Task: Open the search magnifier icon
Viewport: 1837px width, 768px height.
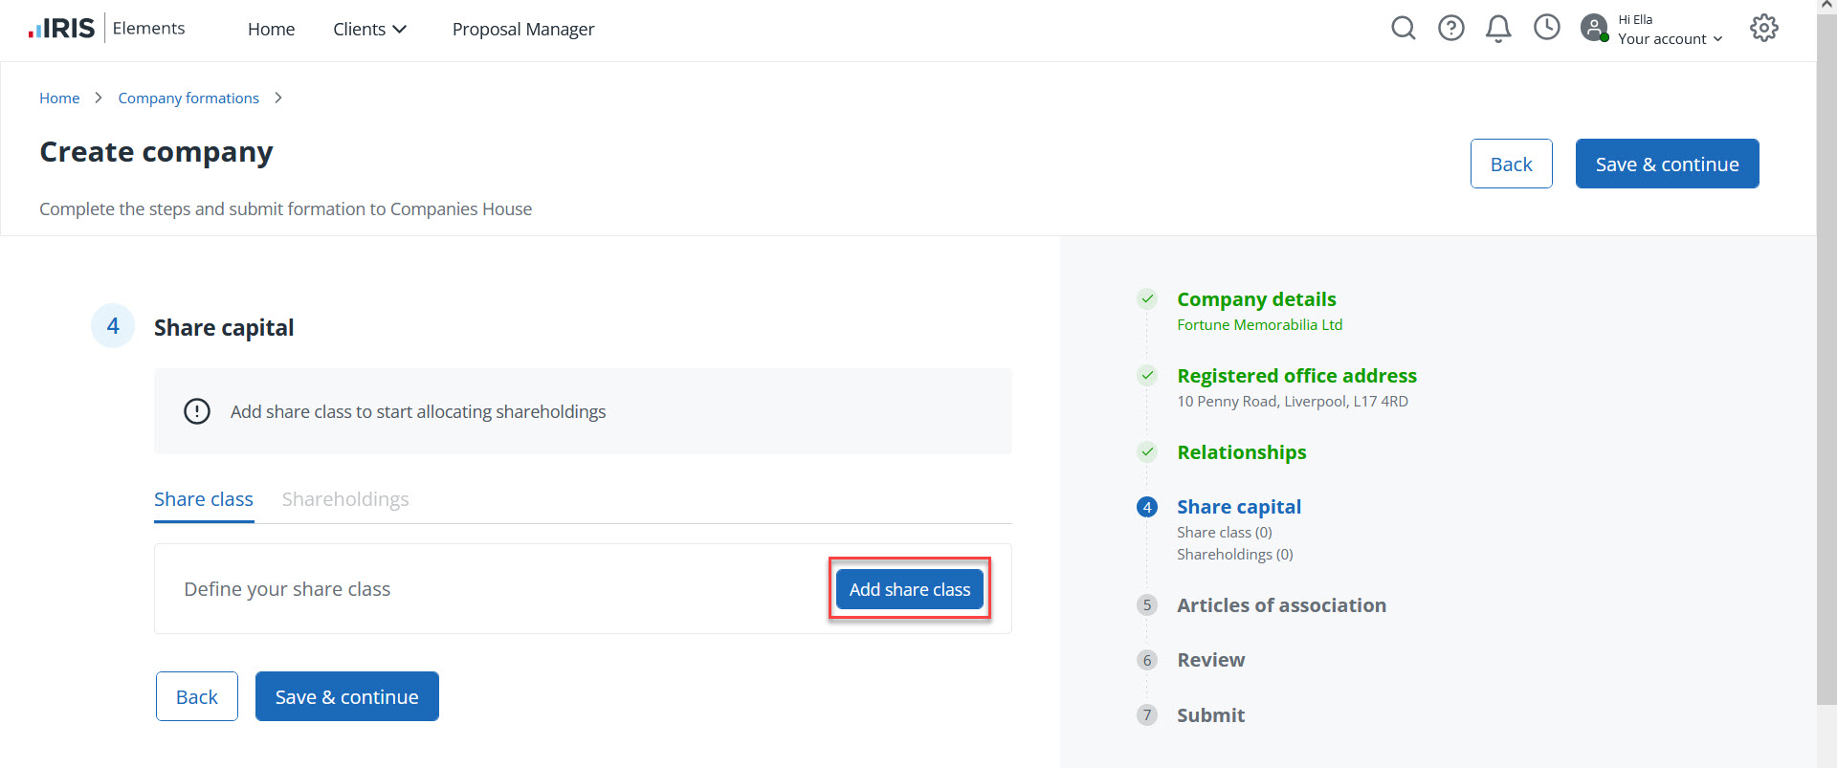Action: (1403, 29)
